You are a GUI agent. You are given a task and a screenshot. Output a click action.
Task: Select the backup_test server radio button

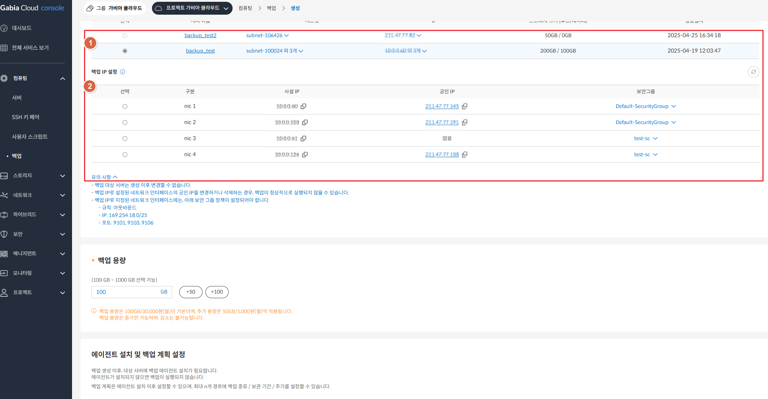[x=125, y=51]
